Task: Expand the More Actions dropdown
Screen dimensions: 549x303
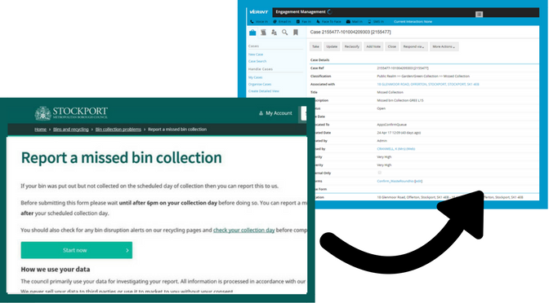Action: pyautogui.click(x=444, y=46)
